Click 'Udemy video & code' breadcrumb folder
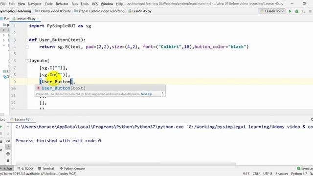Viewport: 313px width, 176px height. click(53, 11)
